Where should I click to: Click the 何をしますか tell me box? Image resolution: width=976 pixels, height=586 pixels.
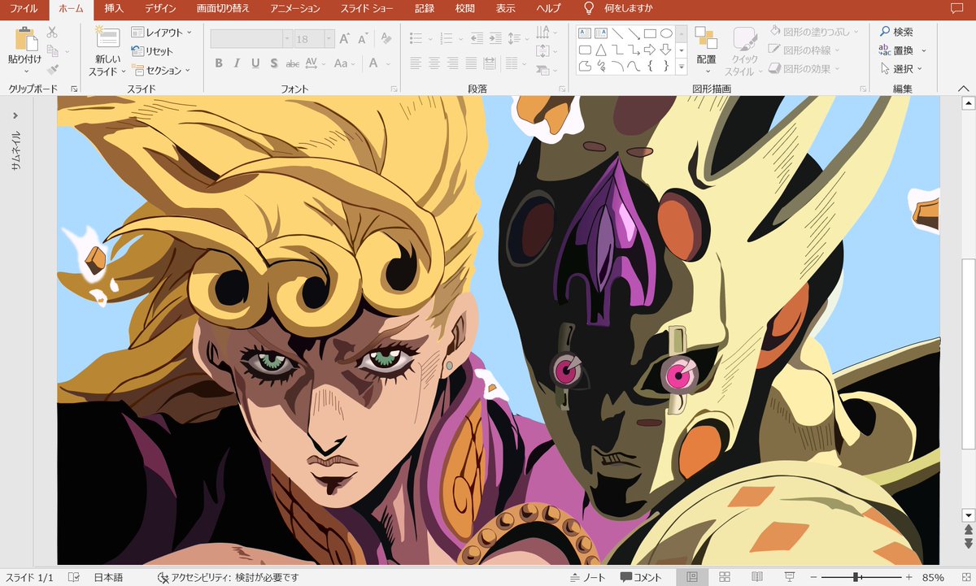pyautogui.click(x=618, y=9)
